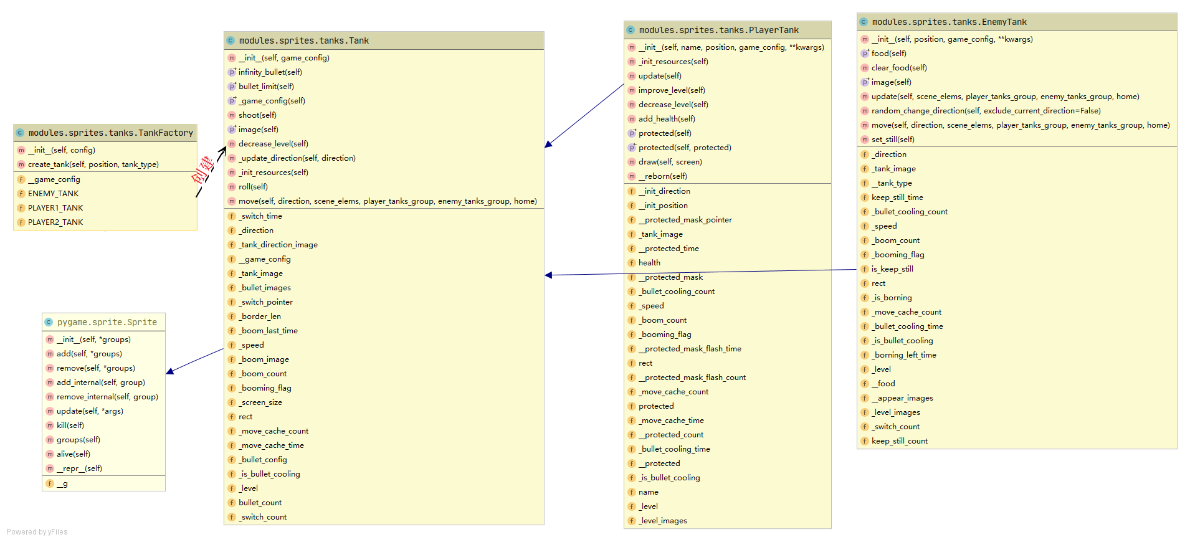Select the pygame.sprite.Sprite class title
Viewport: 1190px width, 542px height.
(x=107, y=322)
